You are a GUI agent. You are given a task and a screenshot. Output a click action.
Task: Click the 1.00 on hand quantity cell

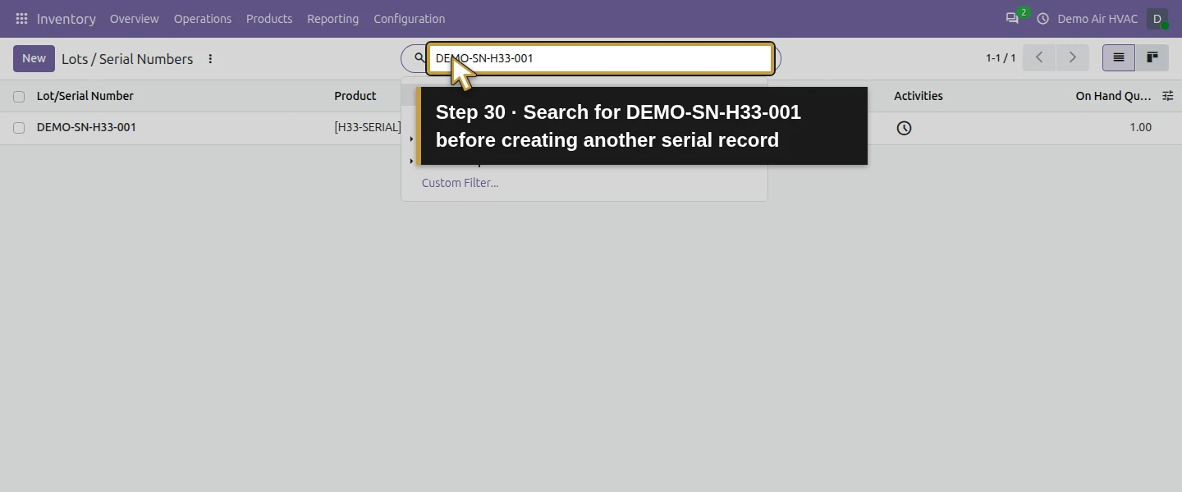coord(1140,127)
